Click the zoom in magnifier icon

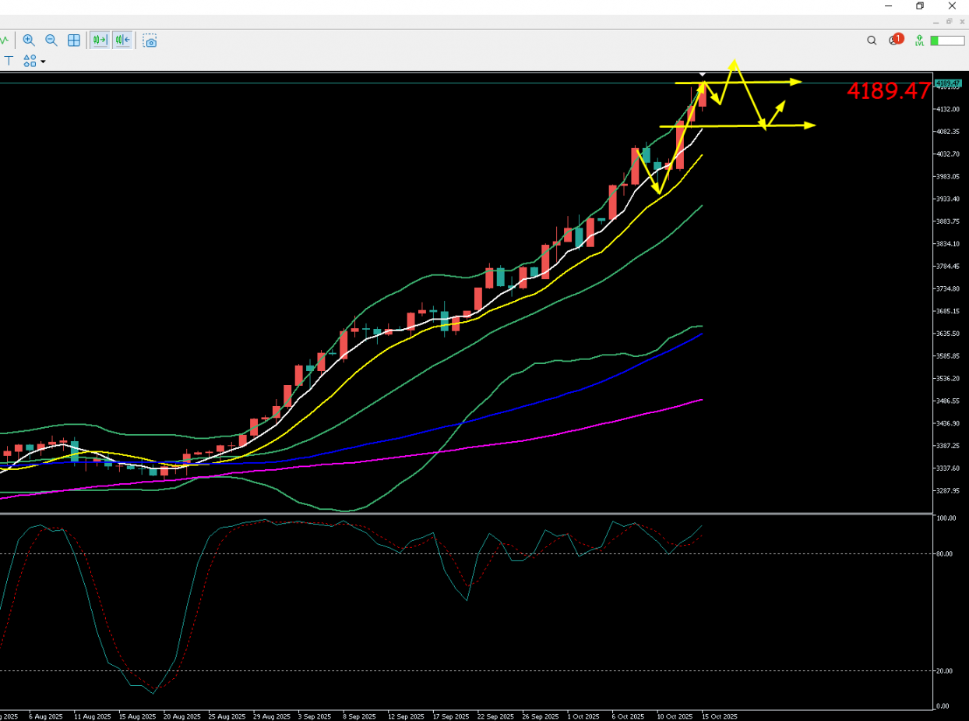[x=29, y=41]
